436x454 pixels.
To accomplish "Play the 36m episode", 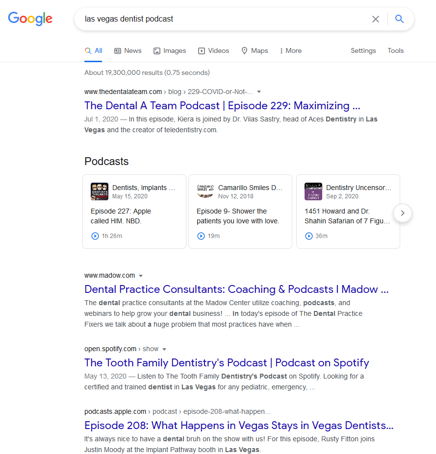I will [309, 236].
